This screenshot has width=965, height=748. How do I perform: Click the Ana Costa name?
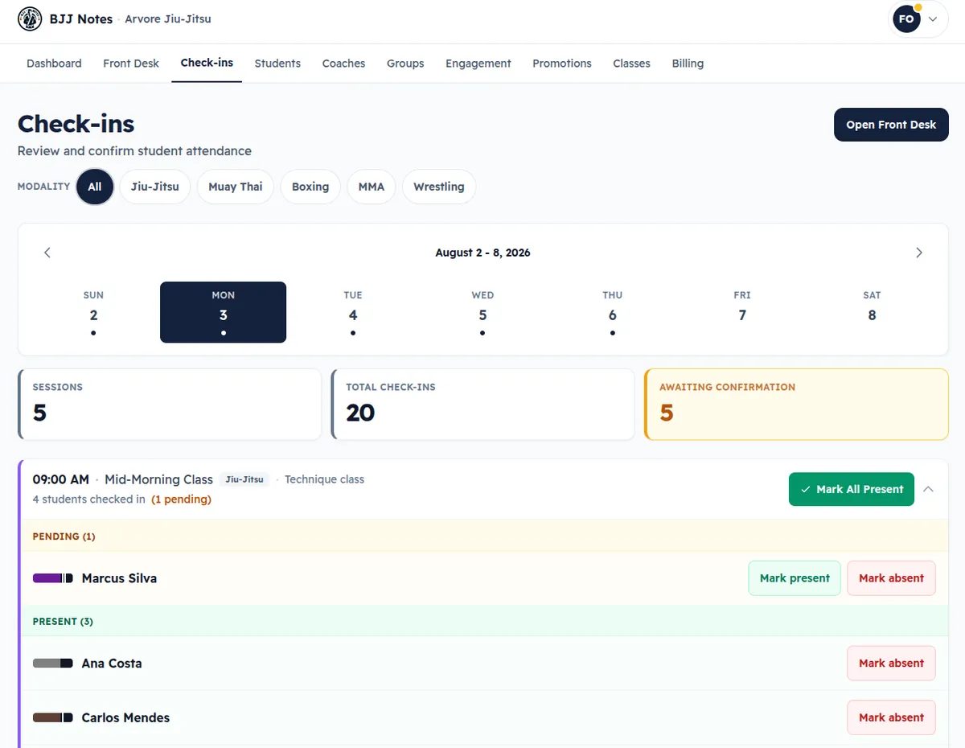pyautogui.click(x=112, y=664)
